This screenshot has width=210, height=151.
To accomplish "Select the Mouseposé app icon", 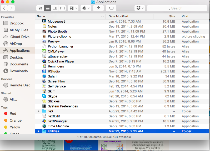I will coord(44,21).
